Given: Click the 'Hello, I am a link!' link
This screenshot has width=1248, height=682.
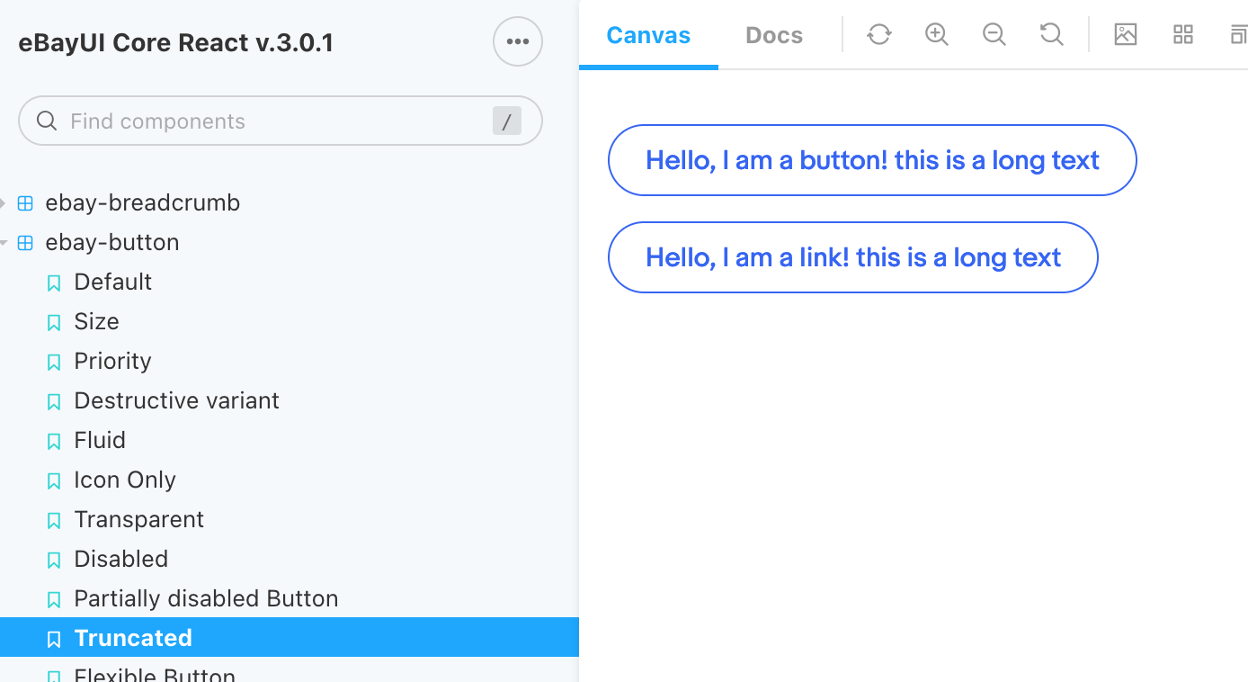Looking at the screenshot, I should tap(852, 257).
